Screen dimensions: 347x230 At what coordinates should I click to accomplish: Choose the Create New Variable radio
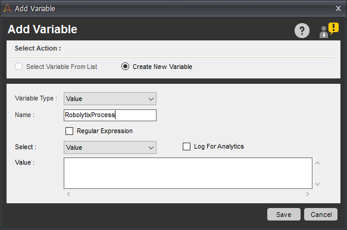tap(125, 67)
